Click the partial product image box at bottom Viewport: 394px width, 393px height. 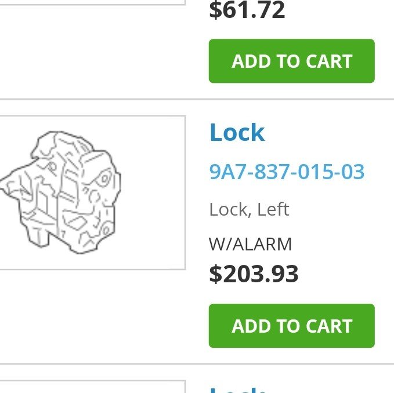[93, 387]
